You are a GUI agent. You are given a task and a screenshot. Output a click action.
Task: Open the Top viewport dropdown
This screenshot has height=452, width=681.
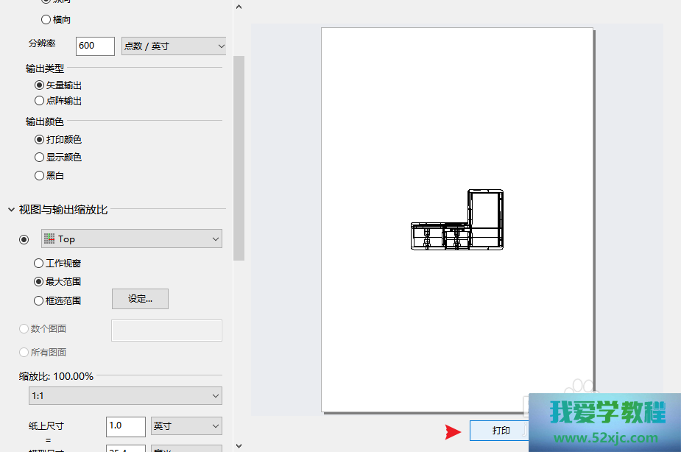click(x=132, y=239)
